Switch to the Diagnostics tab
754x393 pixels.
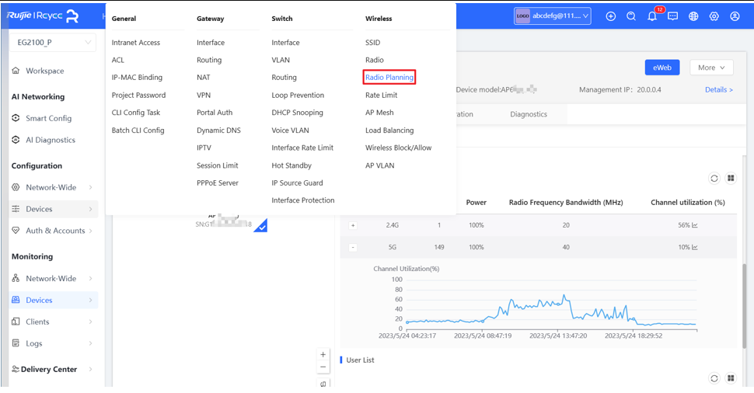click(x=529, y=114)
